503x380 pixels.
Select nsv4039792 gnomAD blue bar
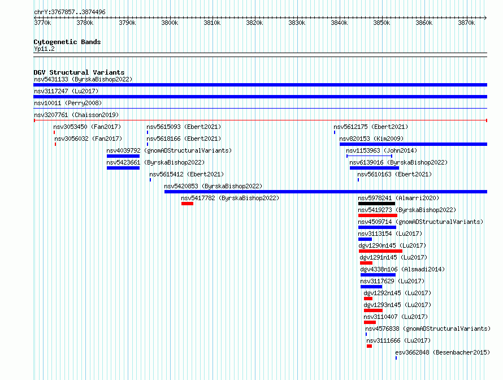tap(123, 156)
